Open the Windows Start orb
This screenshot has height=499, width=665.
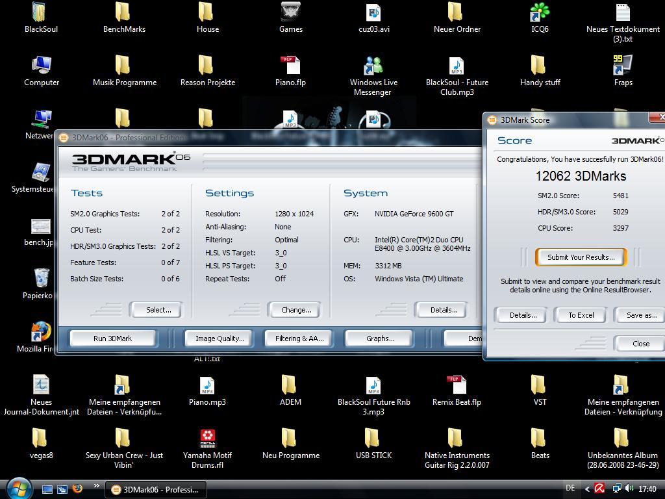tap(18, 488)
